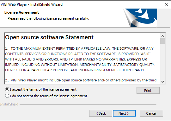Click the Print button
The image size is (171, 121).
coord(148,91)
